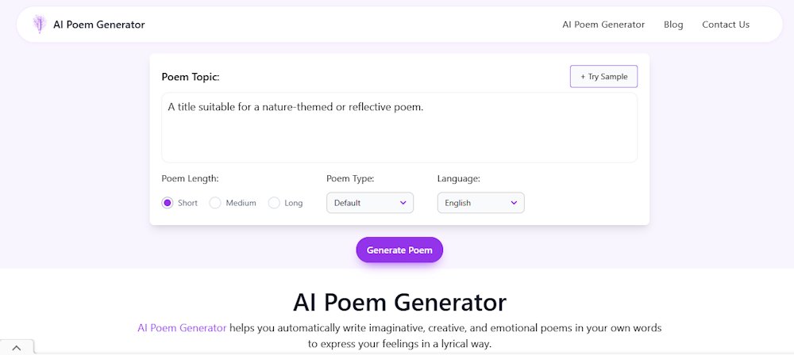The height and width of the screenshot is (355, 794).
Task: Select the Short poem length radio button
Action: pos(167,203)
